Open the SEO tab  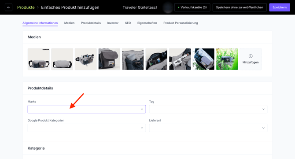pyautogui.click(x=128, y=23)
